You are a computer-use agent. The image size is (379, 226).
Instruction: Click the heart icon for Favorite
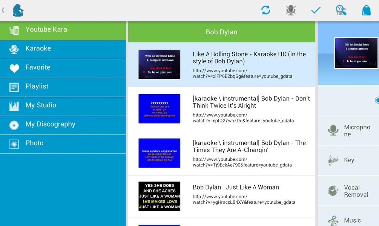(x=14, y=68)
